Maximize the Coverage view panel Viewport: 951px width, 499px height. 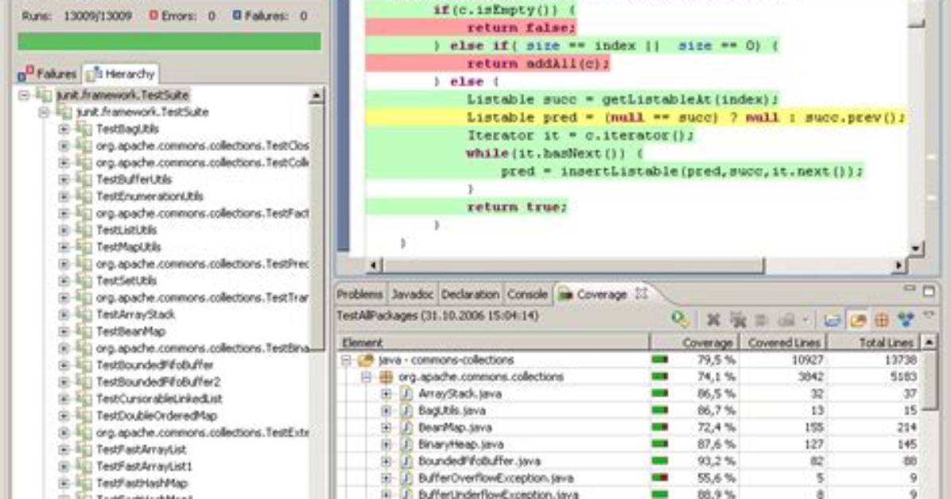tap(929, 292)
